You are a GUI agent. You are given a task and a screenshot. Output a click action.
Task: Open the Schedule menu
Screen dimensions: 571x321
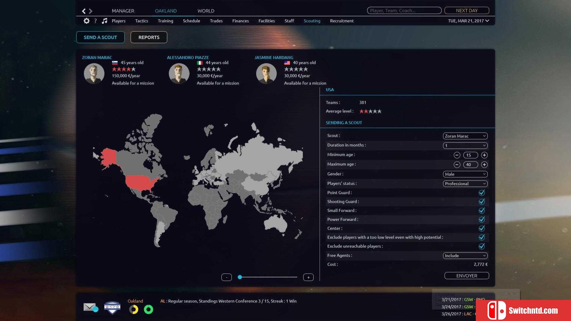pyautogui.click(x=191, y=21)
